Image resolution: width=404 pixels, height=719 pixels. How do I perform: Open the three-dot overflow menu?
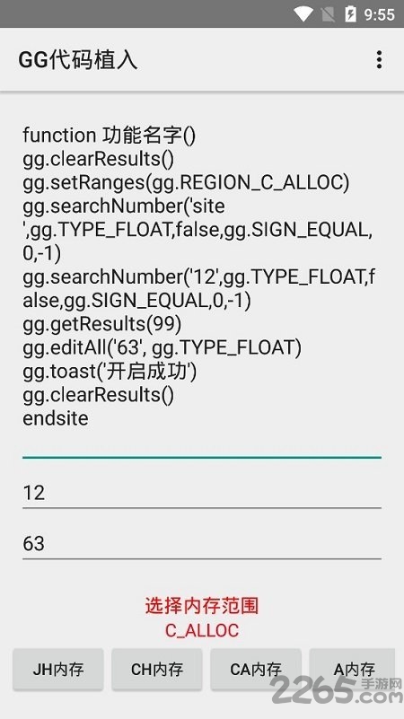(379, 60)
